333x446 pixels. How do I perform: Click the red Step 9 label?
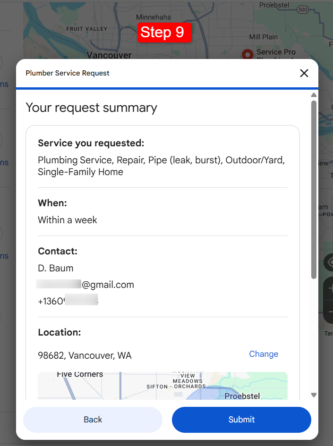point(162,32)
